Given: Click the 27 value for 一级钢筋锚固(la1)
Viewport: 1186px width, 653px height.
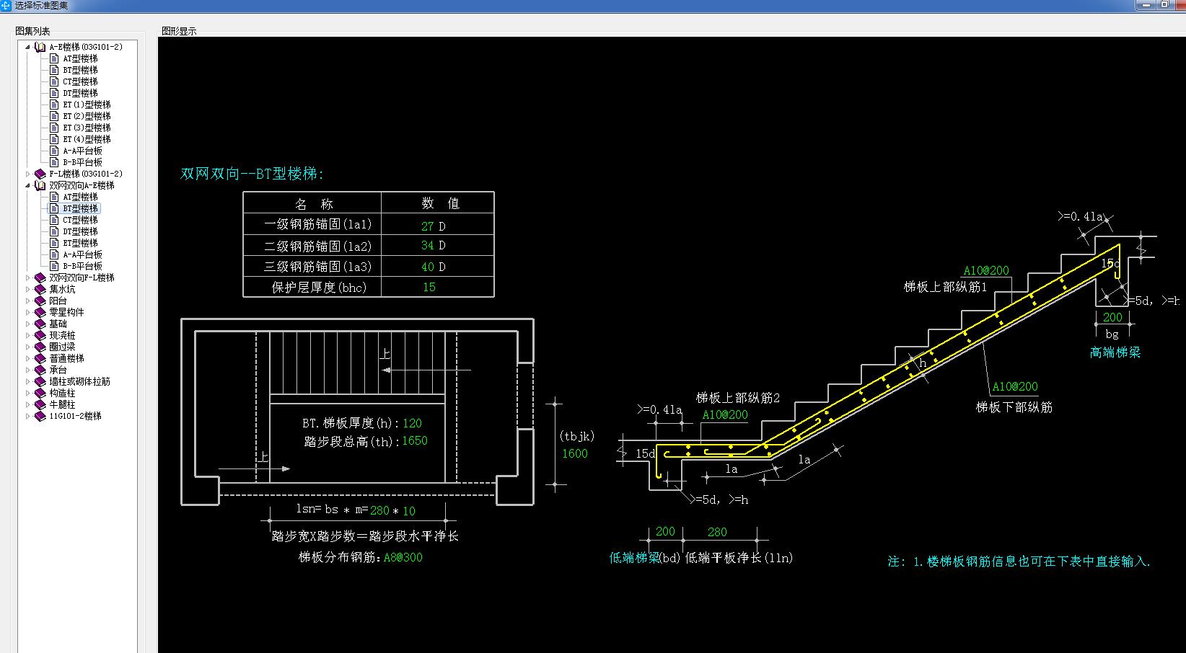Looking at the screenshot, I should (x=428, y=226).
